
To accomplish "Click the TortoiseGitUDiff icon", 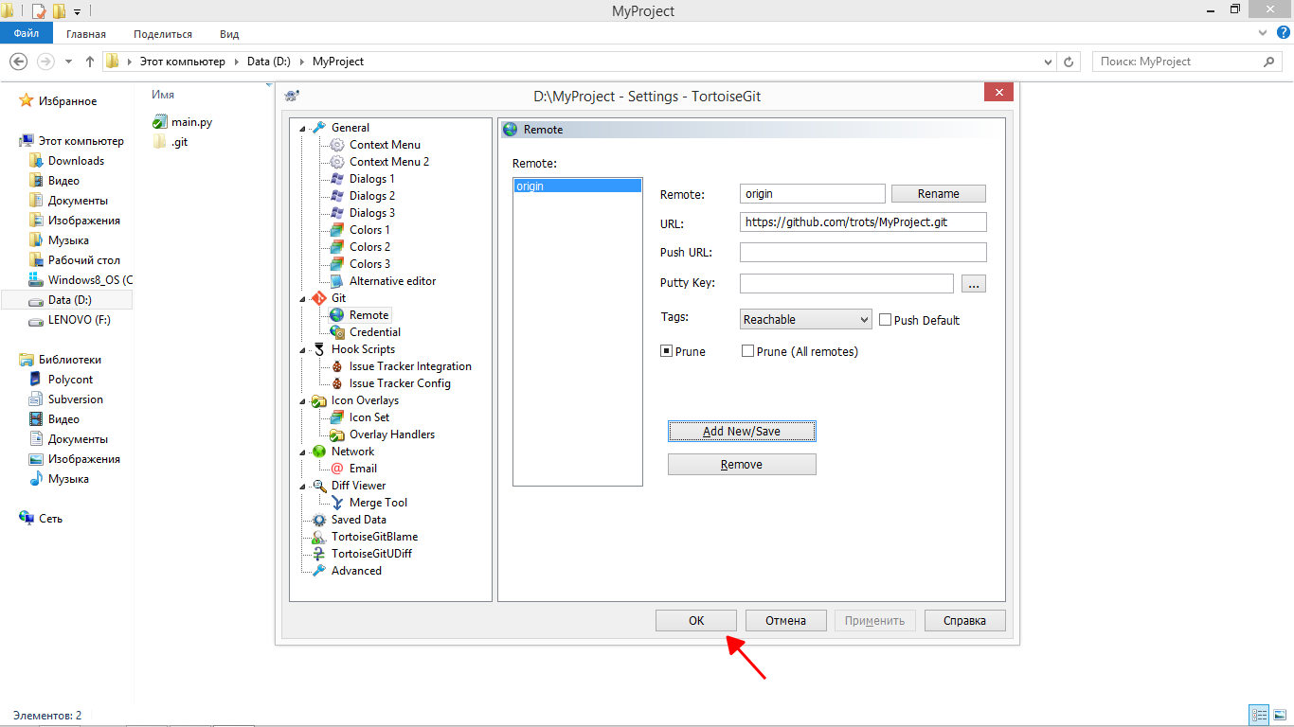I will coord(319,554).
